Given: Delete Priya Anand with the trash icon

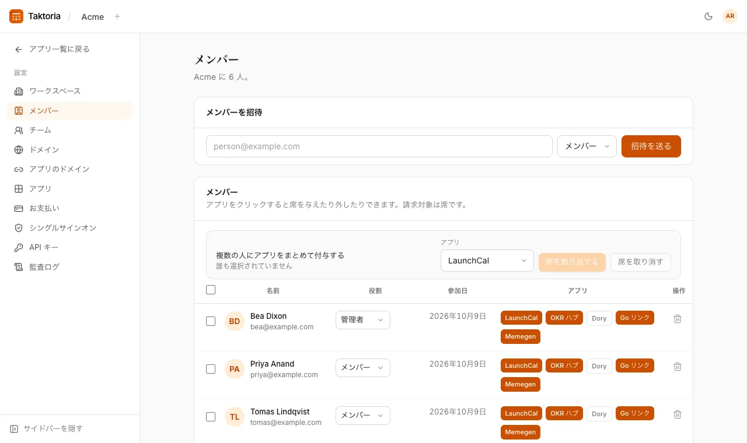Looking at the screenshot, I should (x=678, y=367).
